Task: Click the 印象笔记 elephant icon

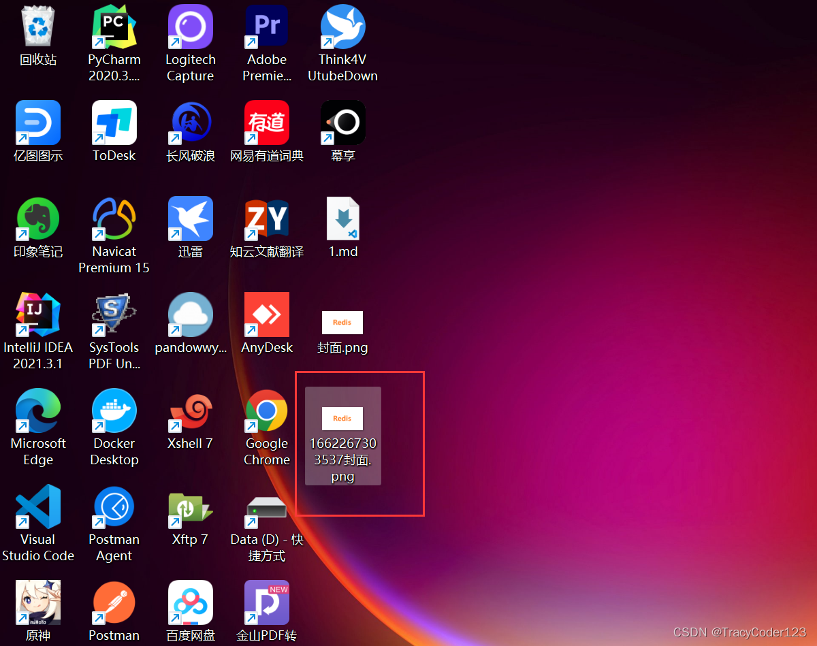Action: (38, 219)
